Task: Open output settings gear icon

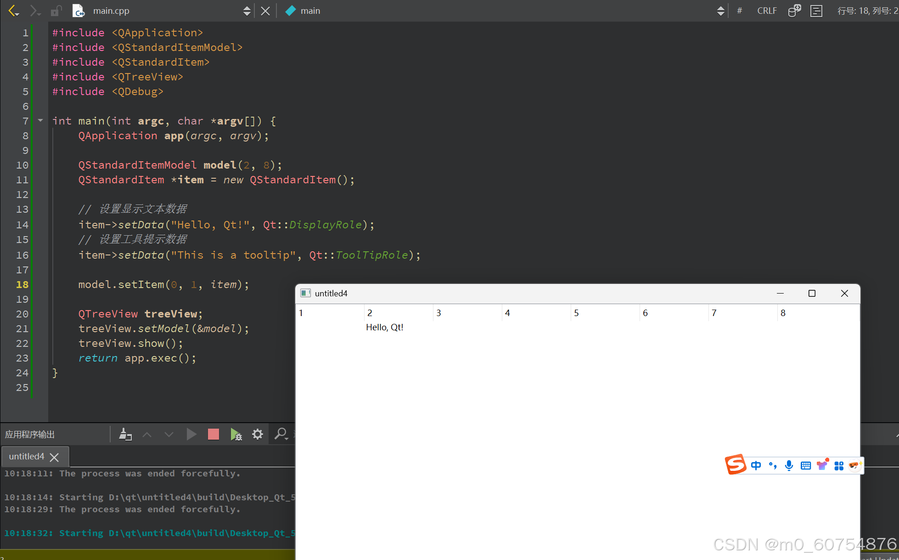Action: (258, 434)
